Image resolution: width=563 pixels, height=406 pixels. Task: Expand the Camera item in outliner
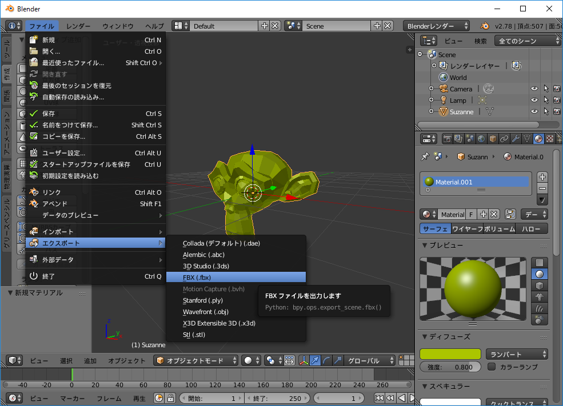click(x=431, y=89)
